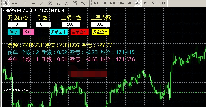This screenshot has width=206, height=107.
Task: Activate the crosshair tool
Action: (x=15, y=3)
